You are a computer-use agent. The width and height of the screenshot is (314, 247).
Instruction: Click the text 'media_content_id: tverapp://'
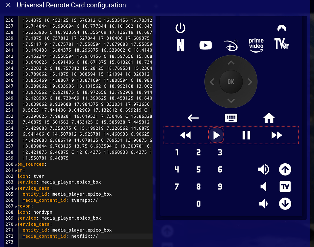tap(60, 200)
